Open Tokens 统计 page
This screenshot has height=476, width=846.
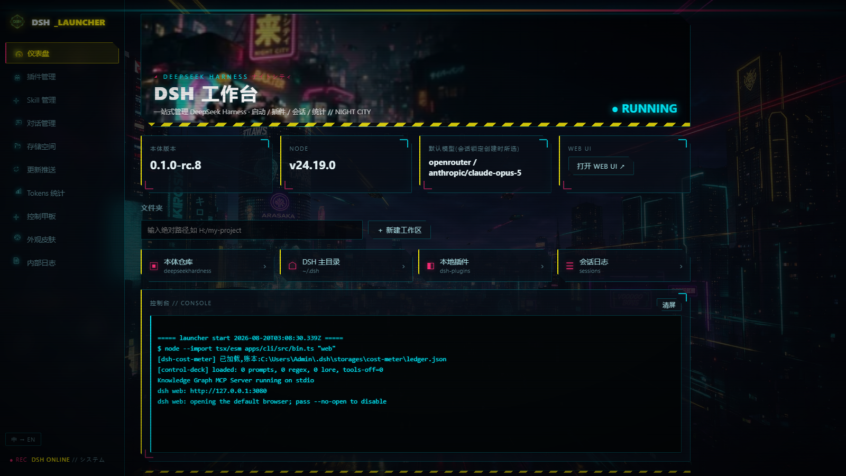click(62, 193)
